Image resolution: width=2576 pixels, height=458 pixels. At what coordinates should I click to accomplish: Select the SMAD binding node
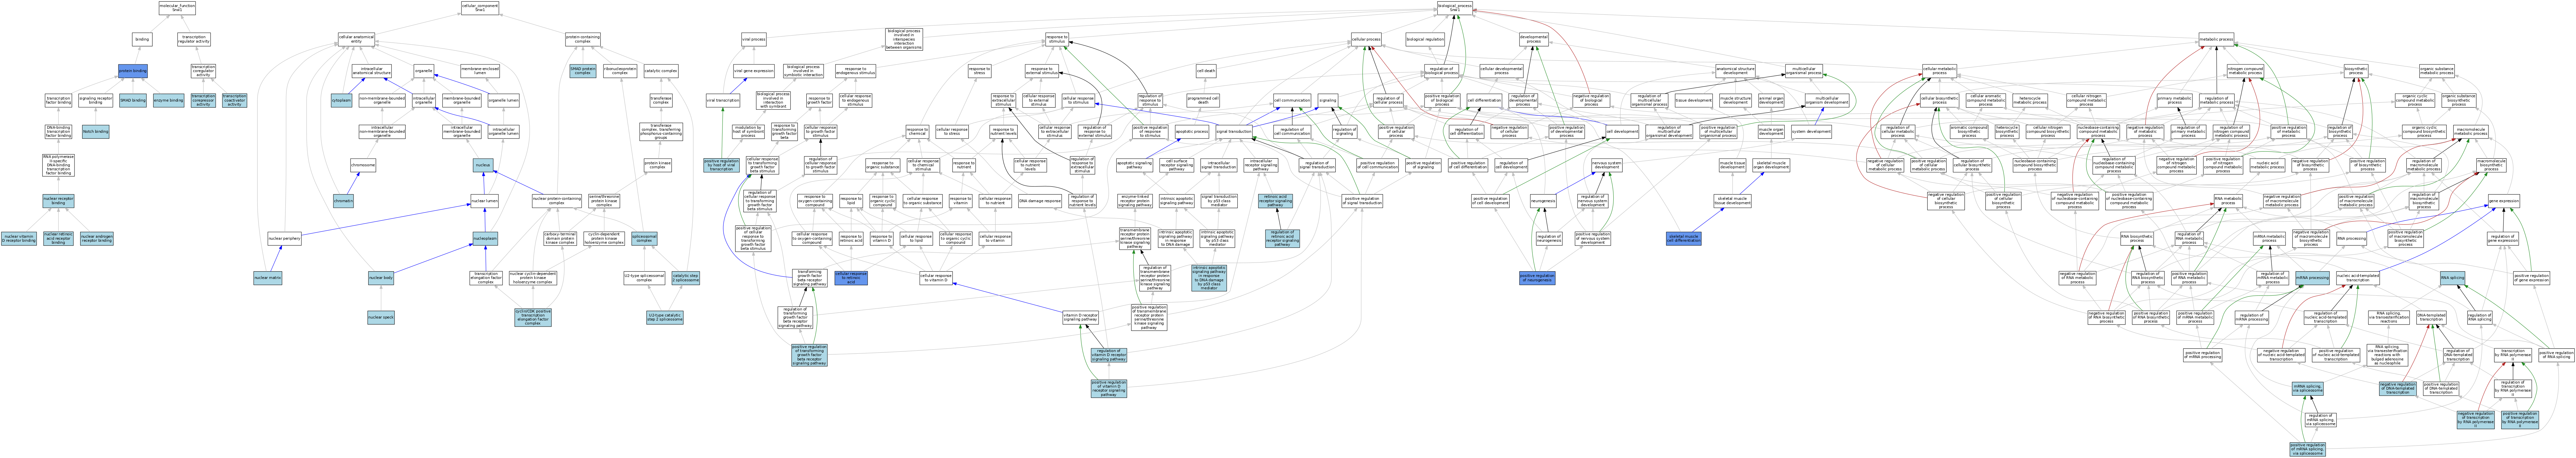coord(133,100)
